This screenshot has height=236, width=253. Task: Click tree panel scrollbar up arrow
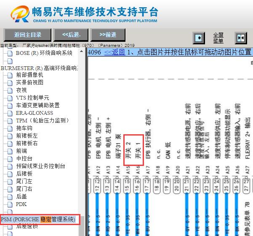point(82,52)
